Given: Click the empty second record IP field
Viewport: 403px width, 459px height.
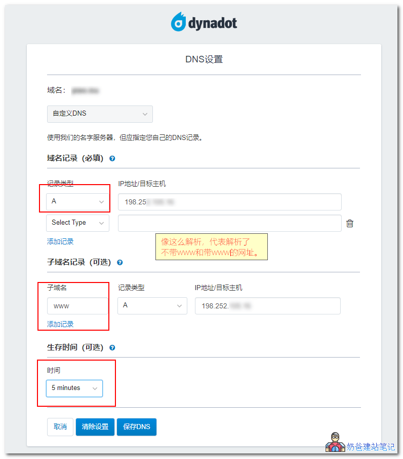Looking at the screenshot, I should (230, 223).
